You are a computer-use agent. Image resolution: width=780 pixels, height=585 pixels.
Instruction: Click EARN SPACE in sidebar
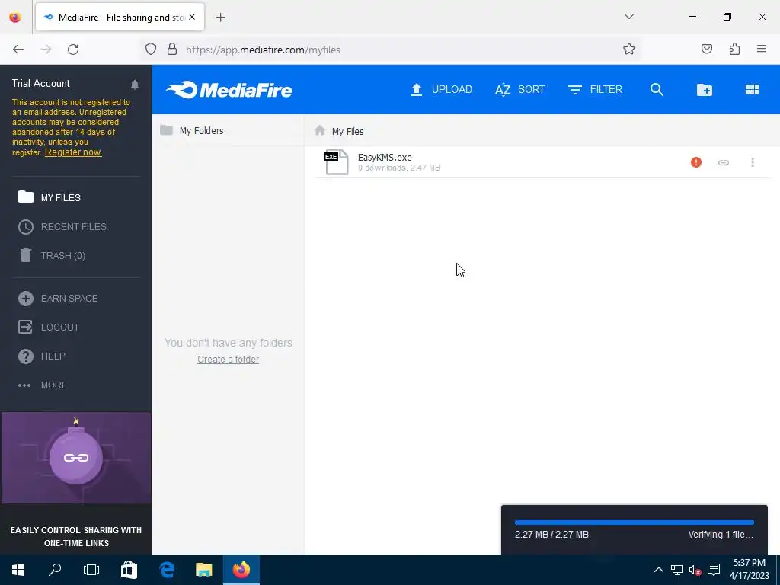point(58,299)
